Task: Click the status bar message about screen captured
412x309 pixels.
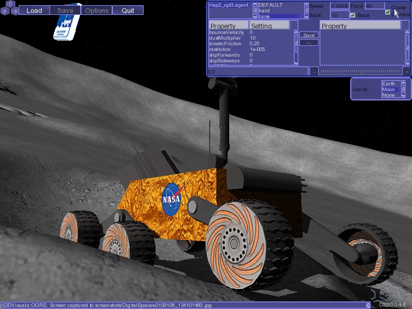Action: [x=108, y=305]
